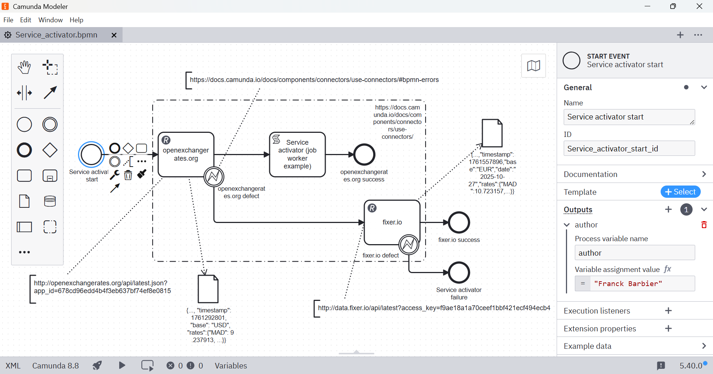Click the Process variable name field
This screenshot has width=713, height=374.
[635, 253]
